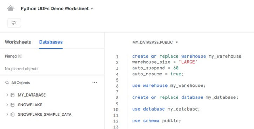Click the Pinned (0) section header
This screenshot has width=254, height=129.
tap(14, 56)
